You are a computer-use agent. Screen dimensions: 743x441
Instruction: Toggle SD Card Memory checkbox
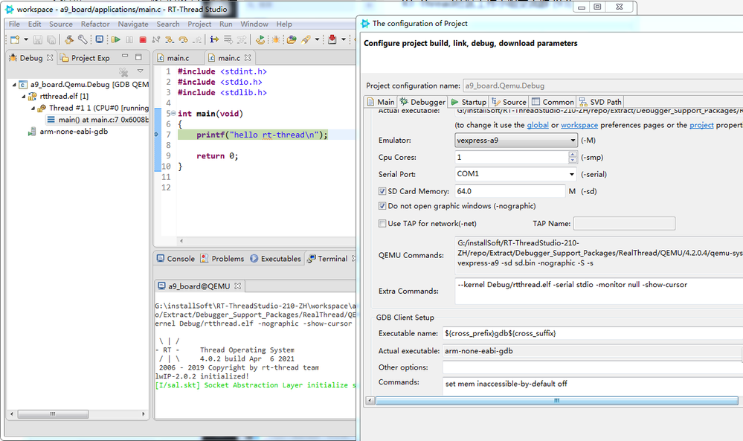(382, 191)
